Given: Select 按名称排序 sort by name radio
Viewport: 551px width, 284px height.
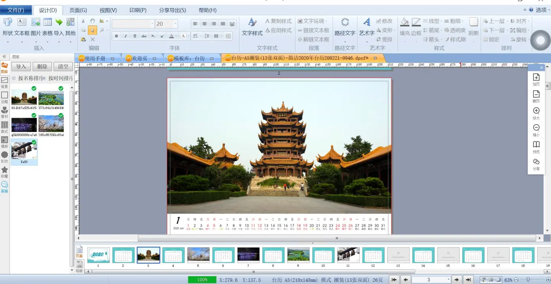Looking at the screenshot, I should tap(14, 78).
